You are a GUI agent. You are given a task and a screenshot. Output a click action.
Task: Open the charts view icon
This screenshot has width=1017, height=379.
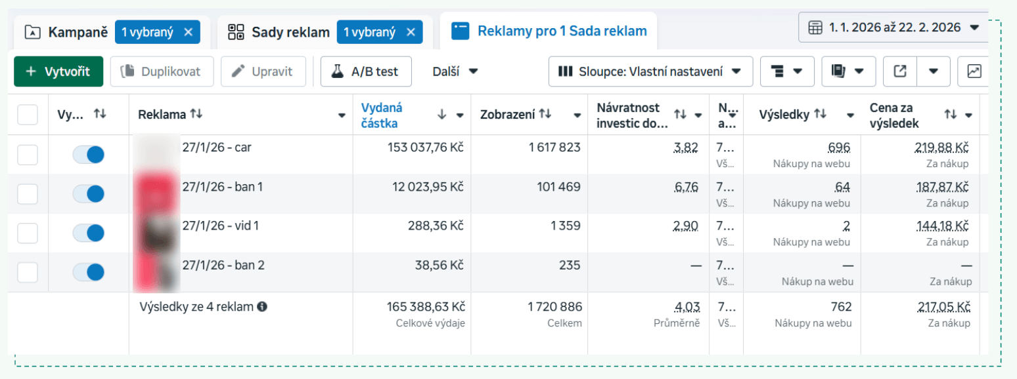[x=974, y=71]
